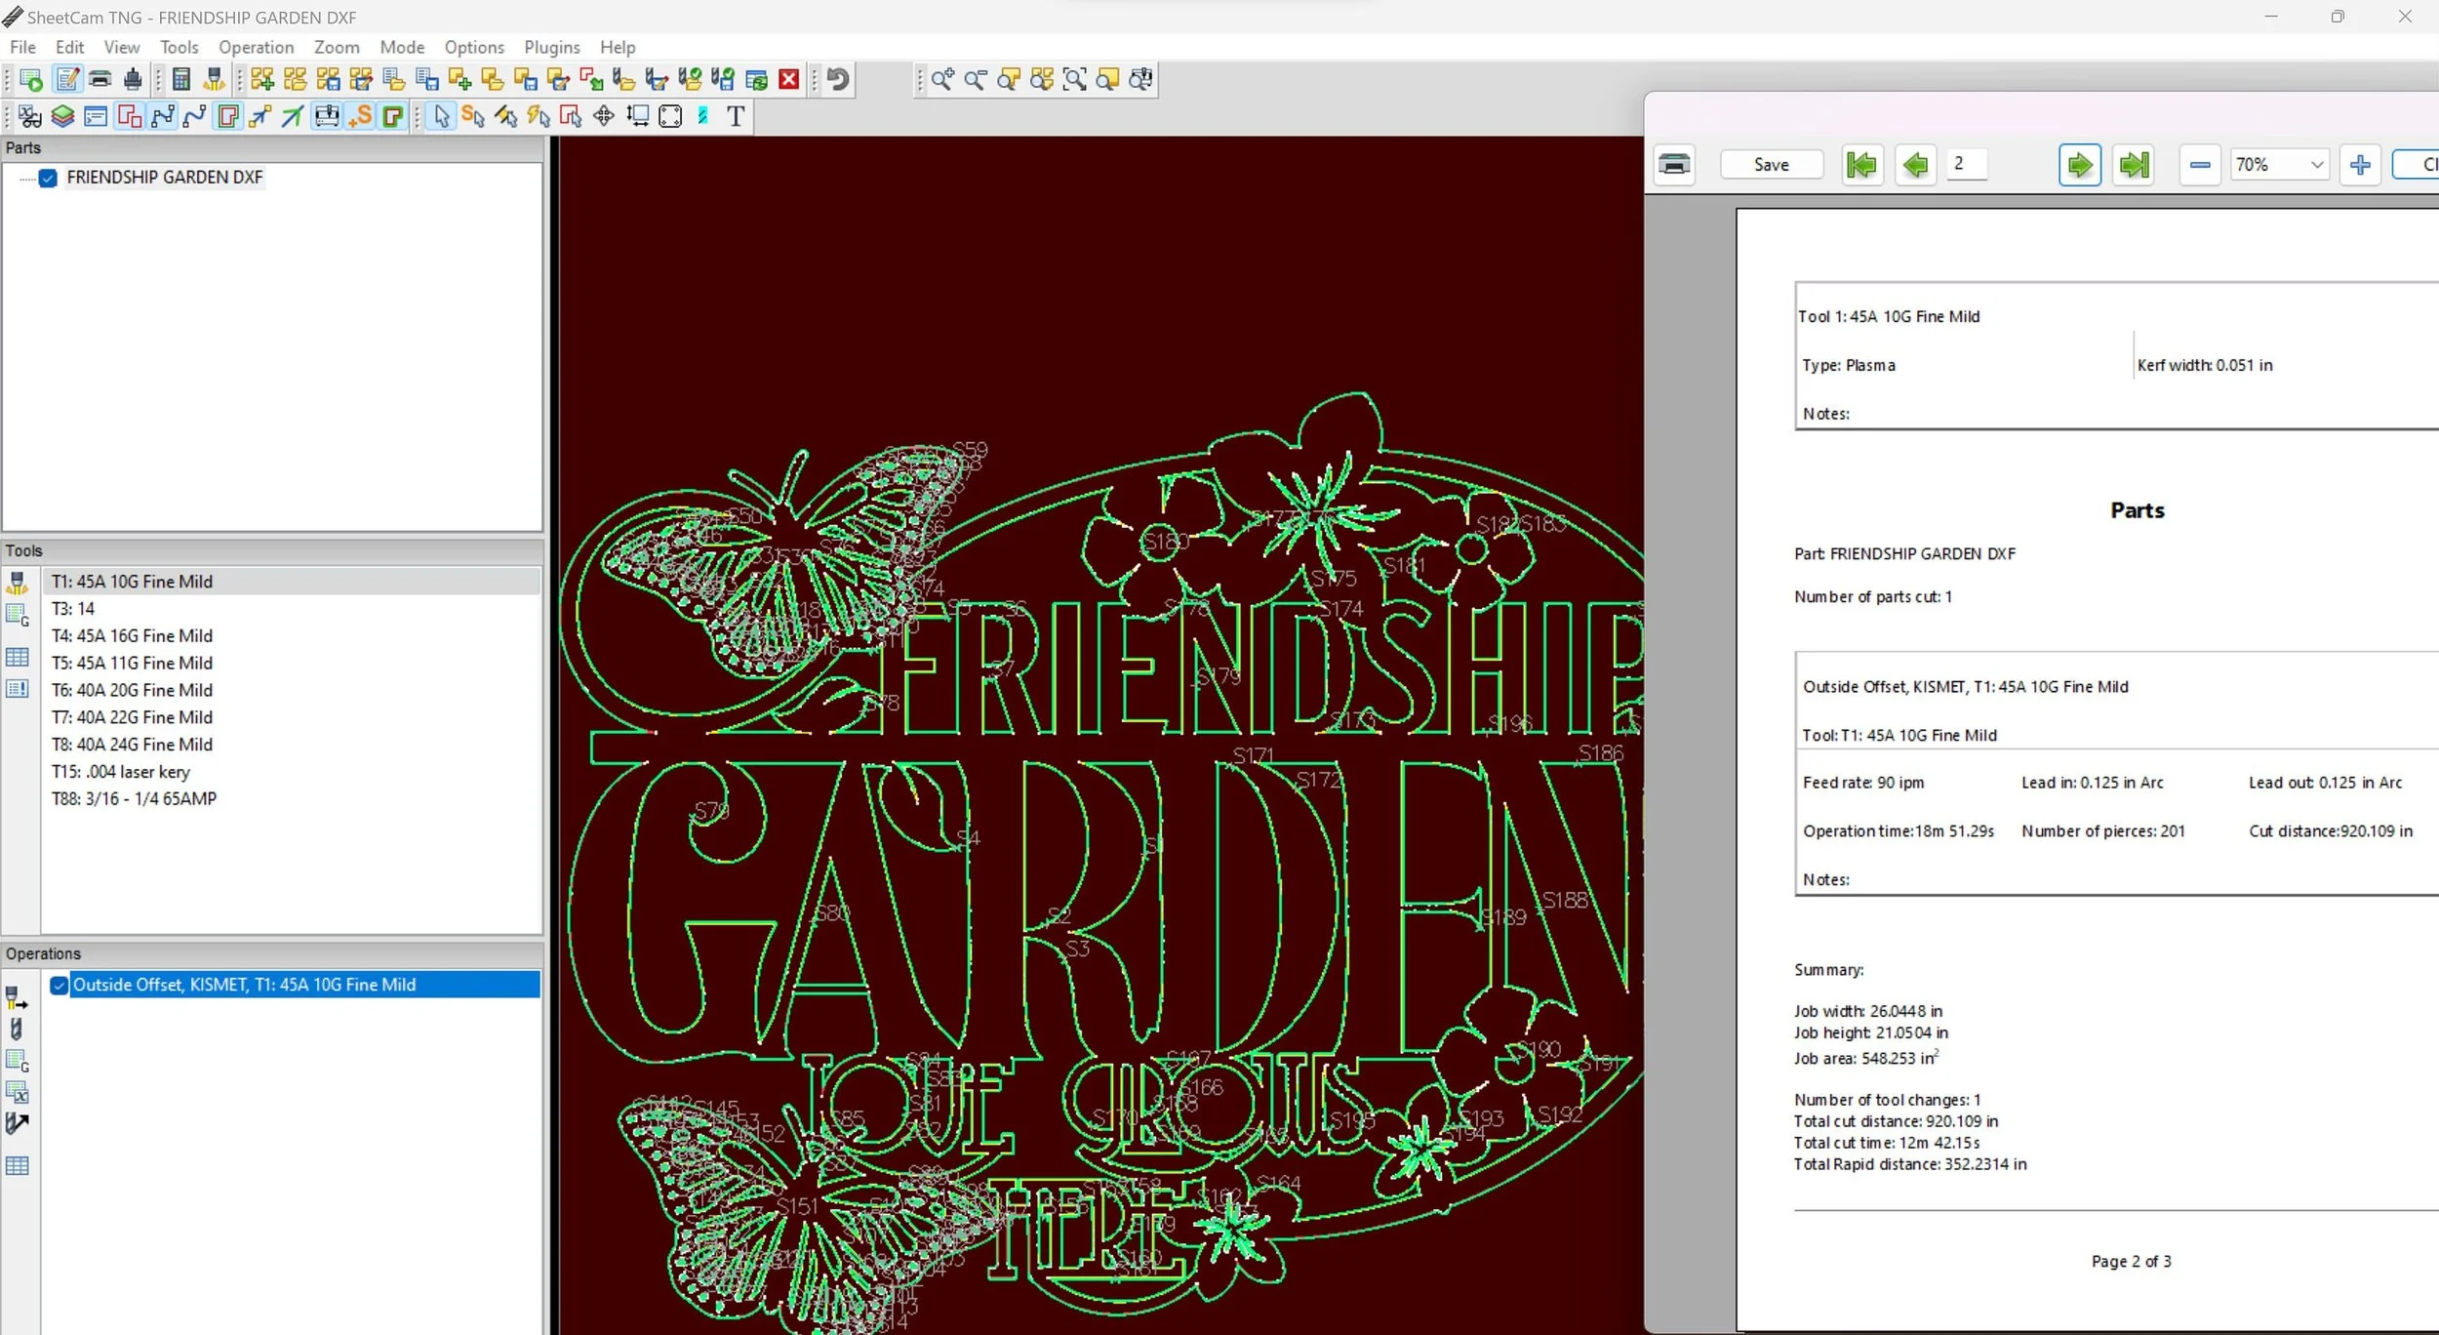Select tool T3: 14

[x=291, y=609]
